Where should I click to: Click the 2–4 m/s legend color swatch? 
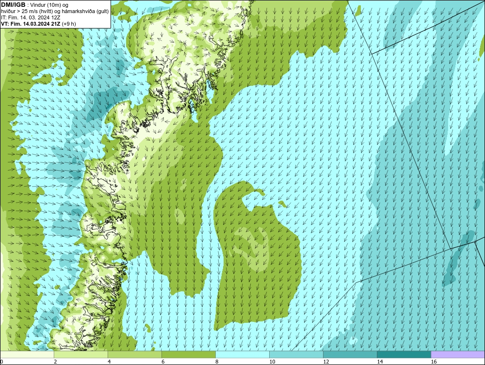pyautogui.click(x=81, y=354)
